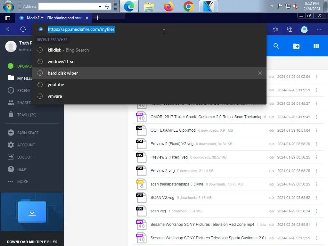Click LOGOUT in sidebar
Viewport: 328px width, 246px height.
point(20,157)
